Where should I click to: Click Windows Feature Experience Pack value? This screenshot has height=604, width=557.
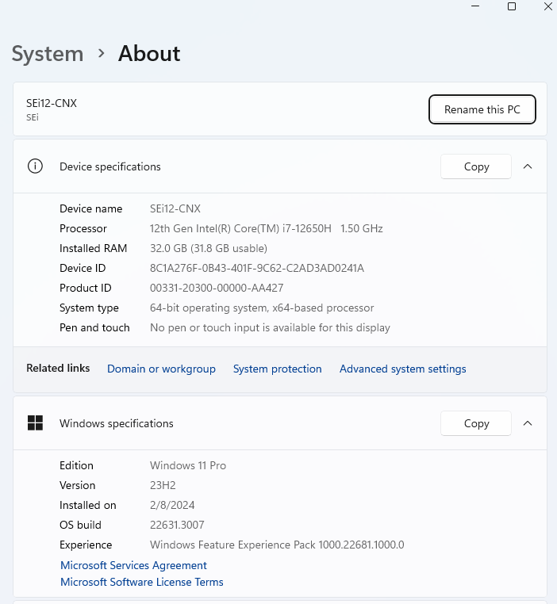277,545
